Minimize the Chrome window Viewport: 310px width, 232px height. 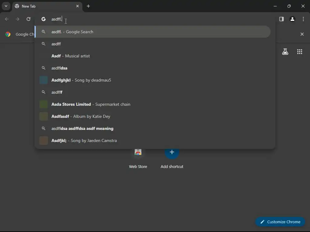(275, 6)
